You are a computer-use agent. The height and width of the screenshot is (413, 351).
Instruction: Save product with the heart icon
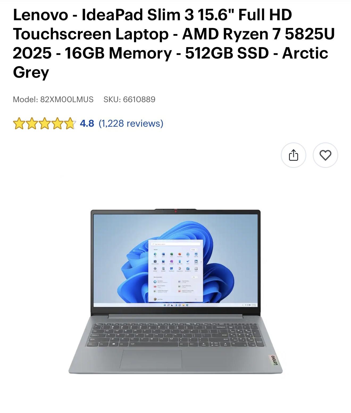pos(325,155)
